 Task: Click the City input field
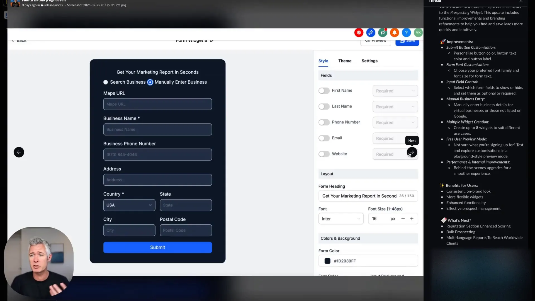[x=129, y=230]
